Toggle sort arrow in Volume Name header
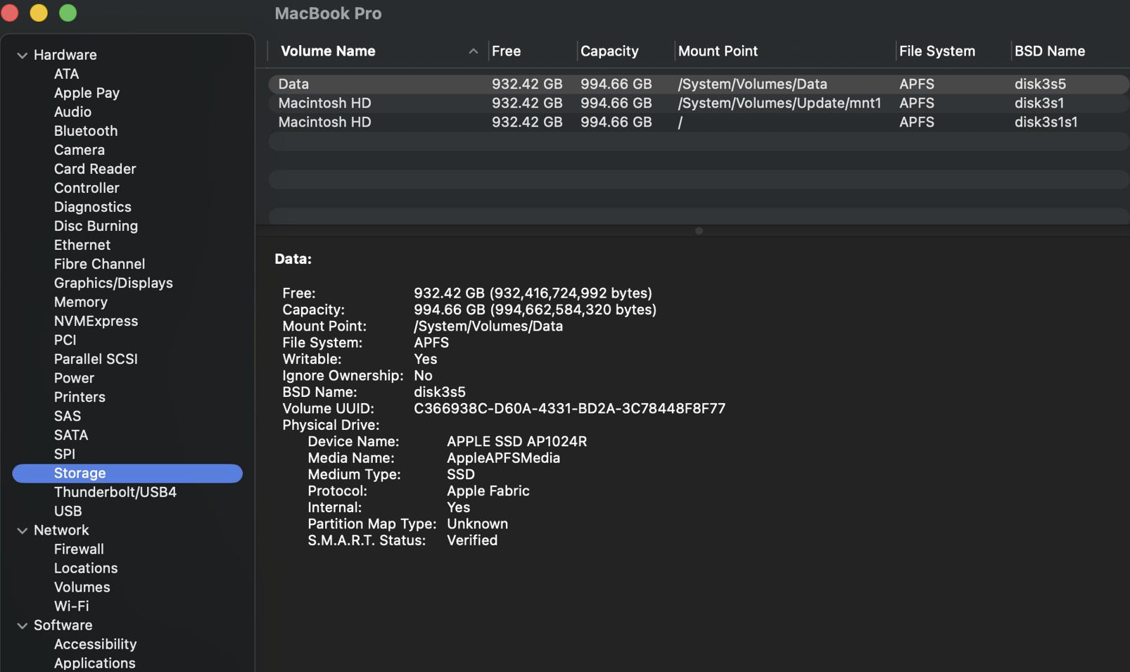Screen dimensions: 1130x672 (x=473, y=51)
